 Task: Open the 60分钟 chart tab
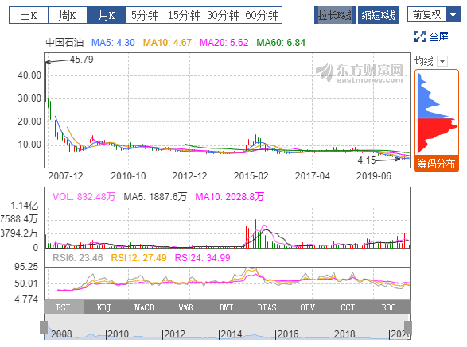[263, 15]
